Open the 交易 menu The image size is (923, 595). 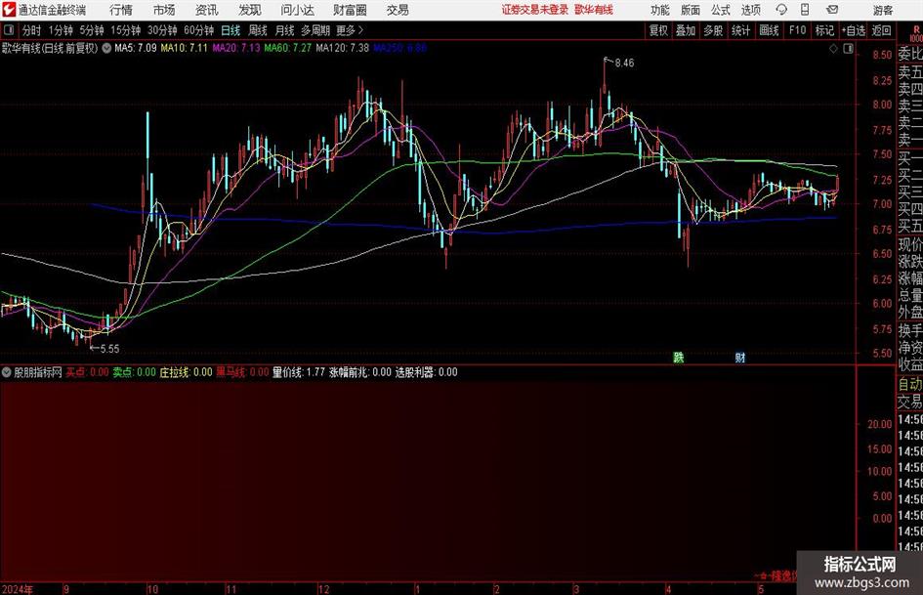398,10
